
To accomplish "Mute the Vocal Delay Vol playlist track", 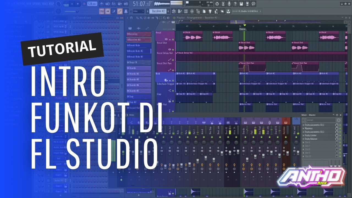I will pos(173,60).
